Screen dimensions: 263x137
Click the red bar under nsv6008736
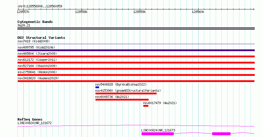click(x=122, y=100)
